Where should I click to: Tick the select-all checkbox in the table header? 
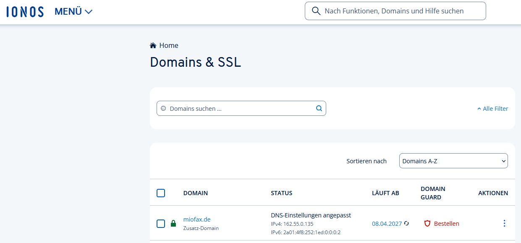pos(161,193)
